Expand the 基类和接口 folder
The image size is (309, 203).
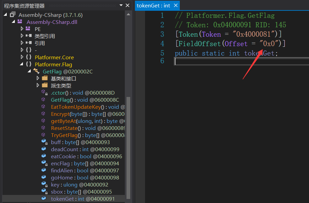click(38, 78)
